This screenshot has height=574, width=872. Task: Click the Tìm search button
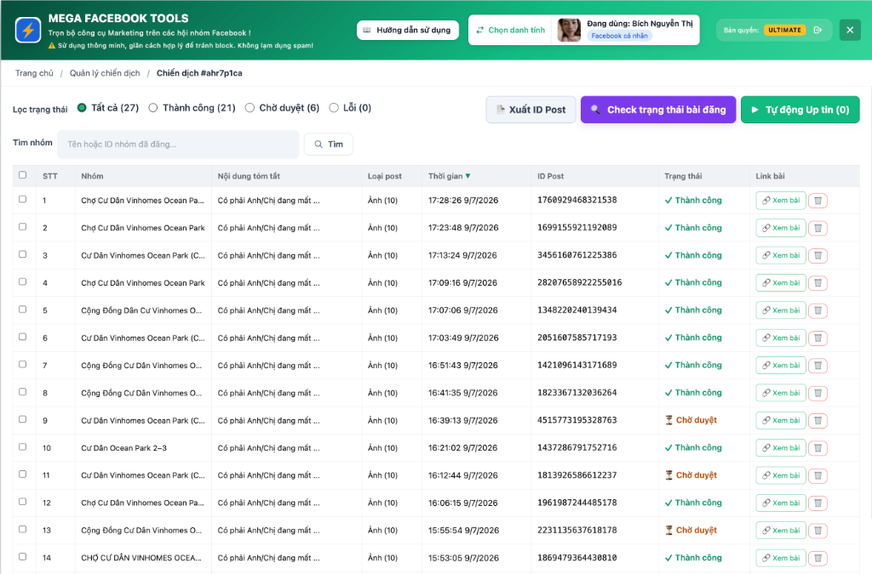click(x=328, y=145)
